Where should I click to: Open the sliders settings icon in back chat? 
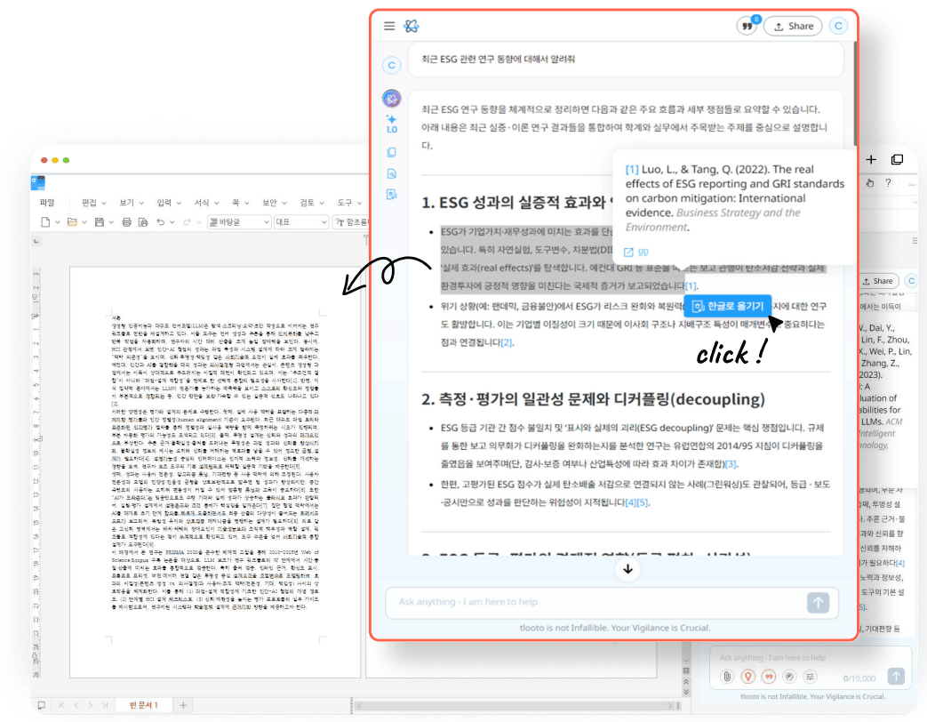pyautogui.click(x=810, y=677)
